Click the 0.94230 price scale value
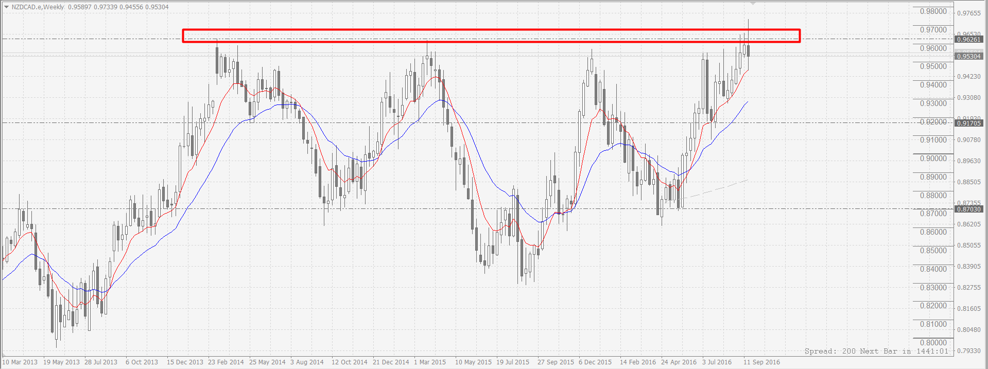This screenshot has width=988, height=369. (x=969, y=77)
